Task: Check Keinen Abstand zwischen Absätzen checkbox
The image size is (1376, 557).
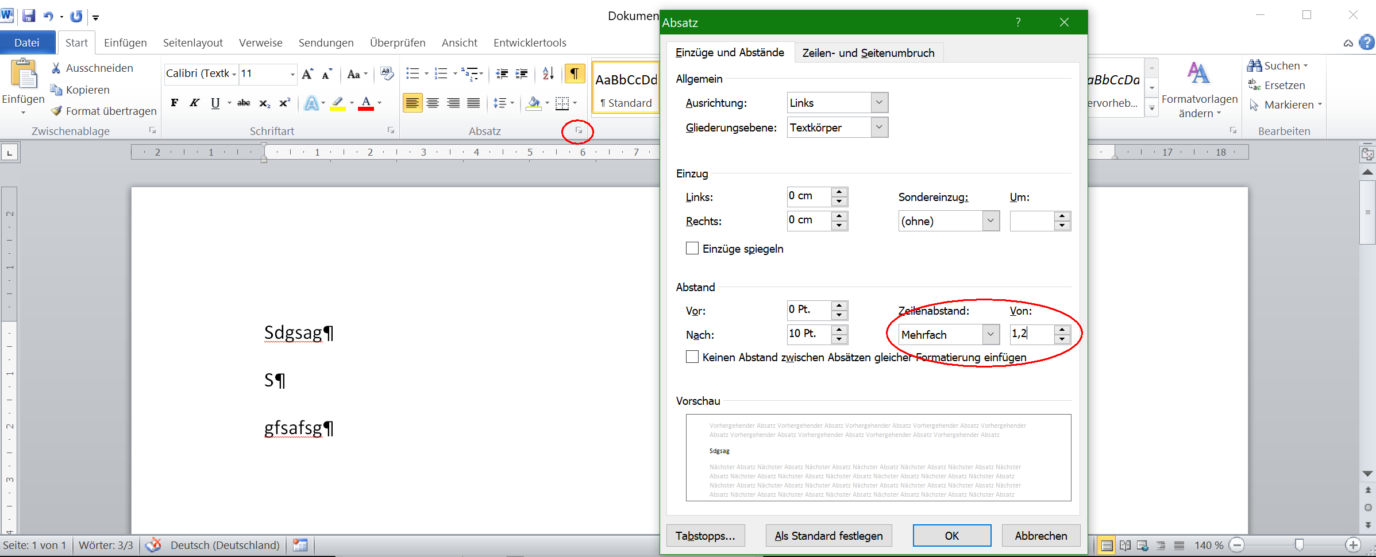Action: pyautogui.click(x=692, y=357)
